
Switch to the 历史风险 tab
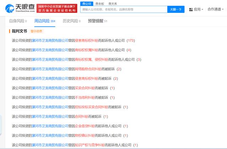click(72, 21)
